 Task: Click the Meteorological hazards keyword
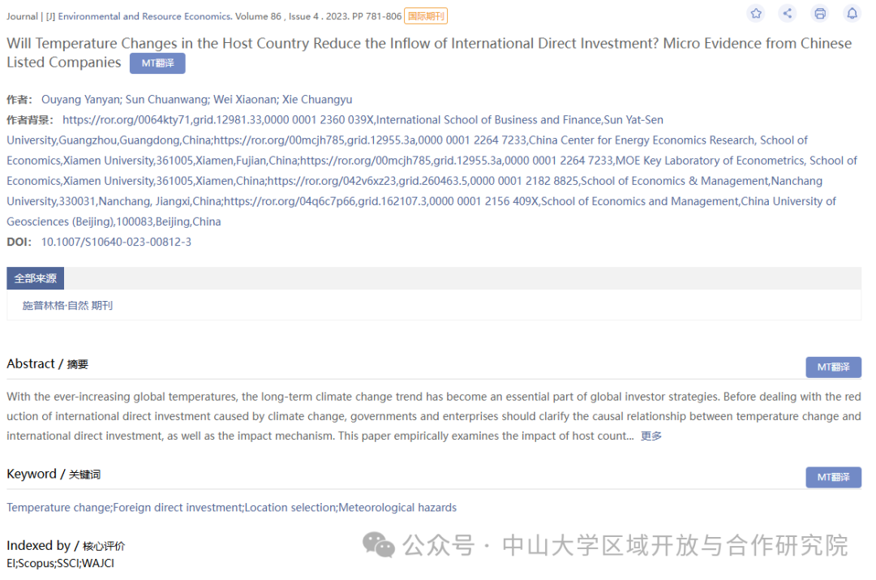397,507
